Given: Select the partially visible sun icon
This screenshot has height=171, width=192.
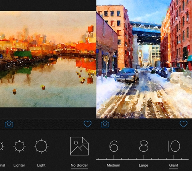Looking at the screenshot, I should tap(2, 146).
